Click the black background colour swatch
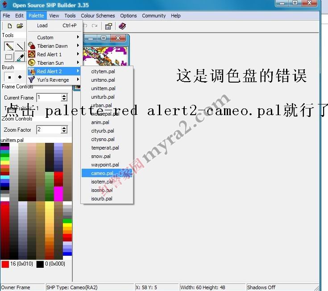Viewport: 328px width, 291px height. click(40, 264)
